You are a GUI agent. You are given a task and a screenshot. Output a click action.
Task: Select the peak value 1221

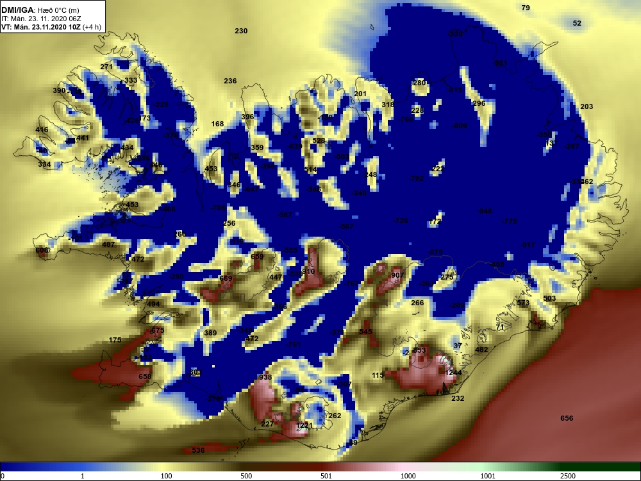pos(304,425)
